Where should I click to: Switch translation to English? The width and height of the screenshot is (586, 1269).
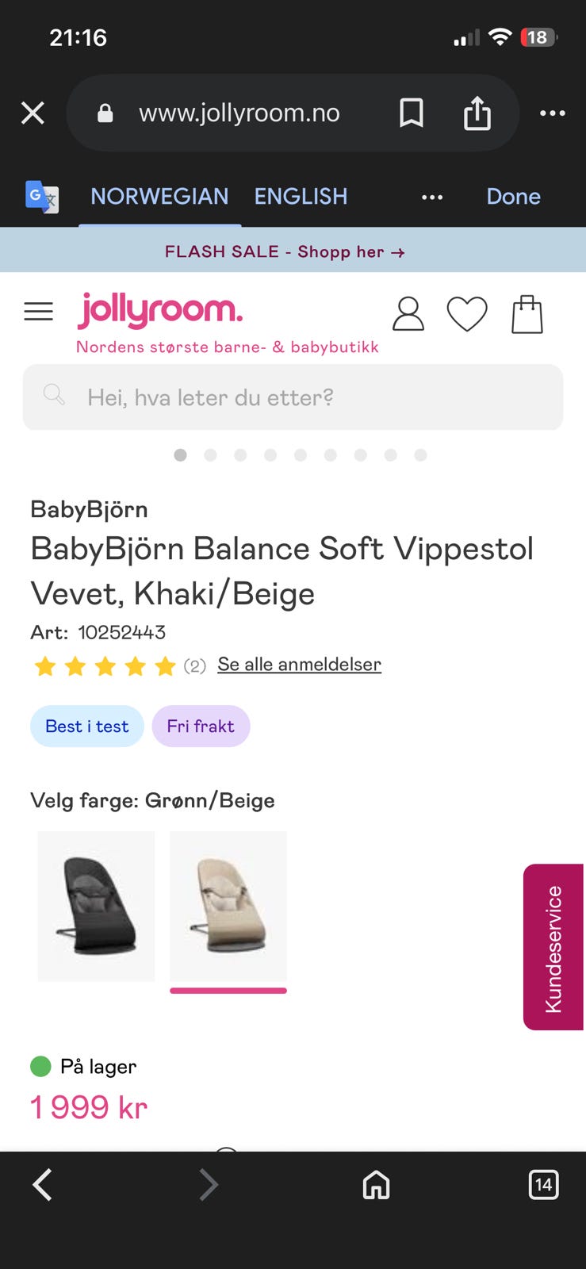click(x=301, y=197)
